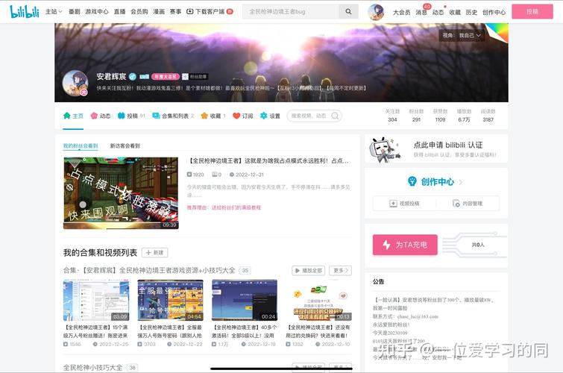Image resolution: width=563 pixels, height=373 pixels.
Task: Click the 粉丝勋章 fan medal badge
Action: pyautogui.click(x=194, y=77)
